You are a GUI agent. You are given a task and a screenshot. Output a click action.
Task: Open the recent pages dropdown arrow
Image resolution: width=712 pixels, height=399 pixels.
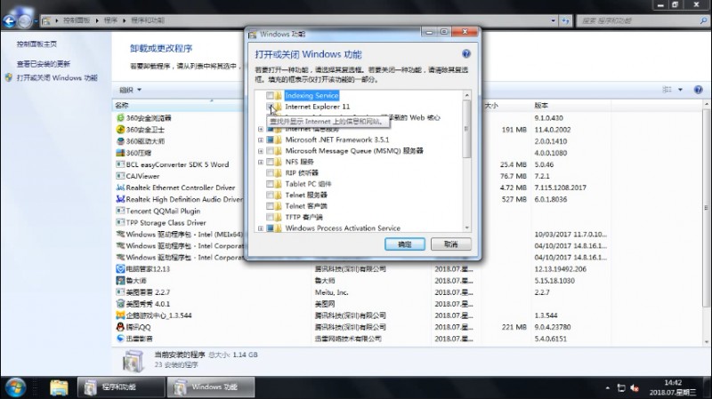click(x=36, y=21)
